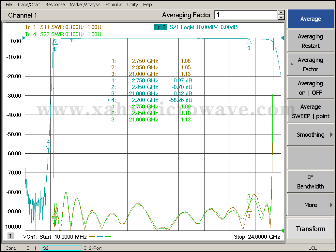The height and width of the screenshot is (252, 336).
Task: Open the Stimulus menu
Action: (114, 5)
